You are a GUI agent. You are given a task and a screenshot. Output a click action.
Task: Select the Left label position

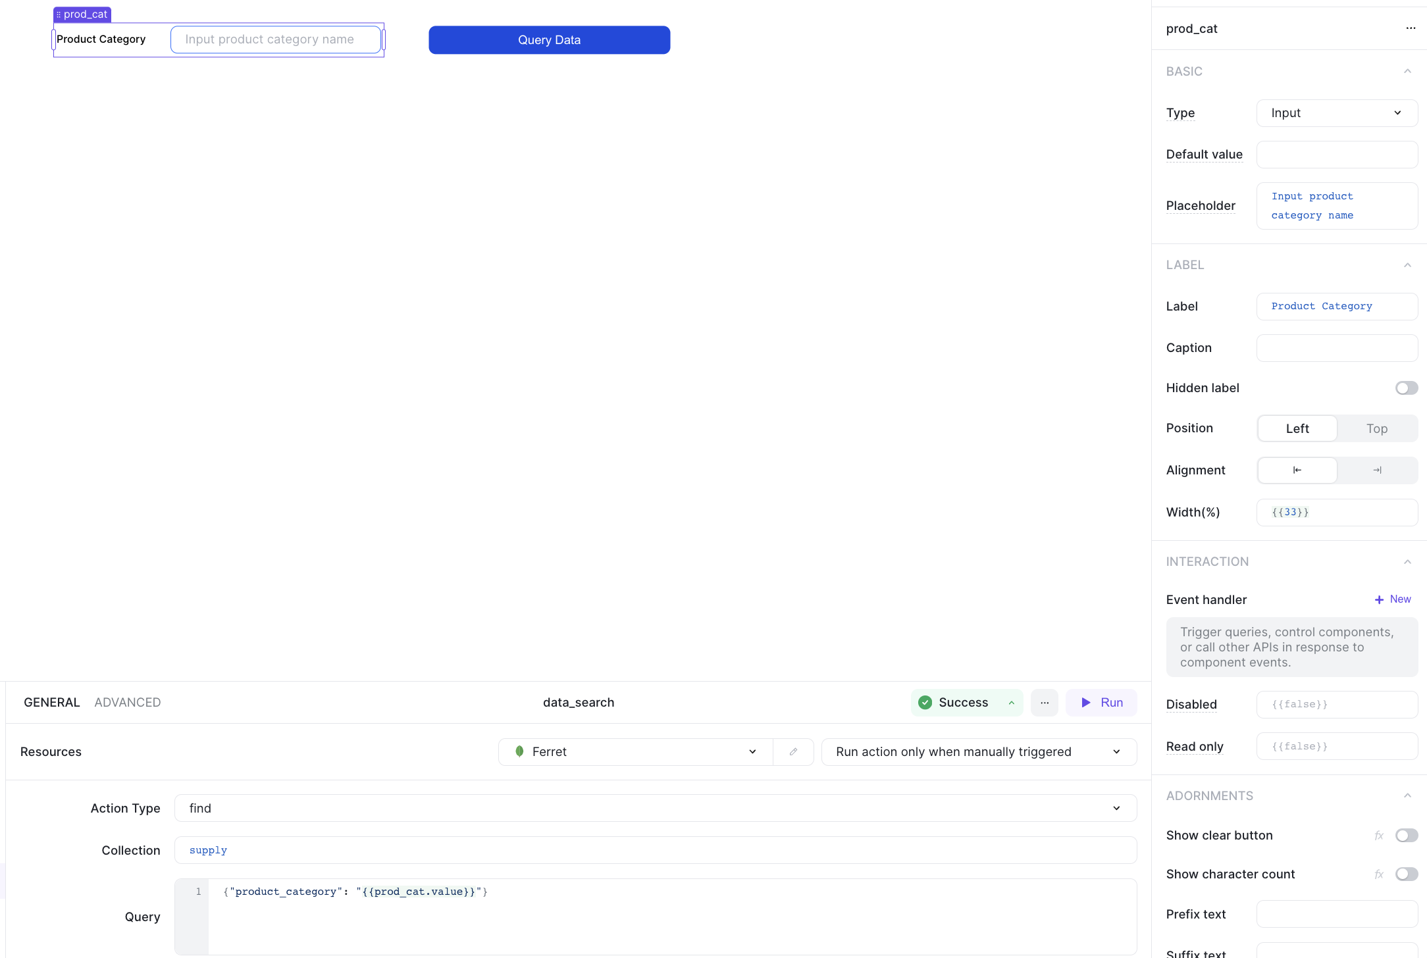[x=1297, y=428]
